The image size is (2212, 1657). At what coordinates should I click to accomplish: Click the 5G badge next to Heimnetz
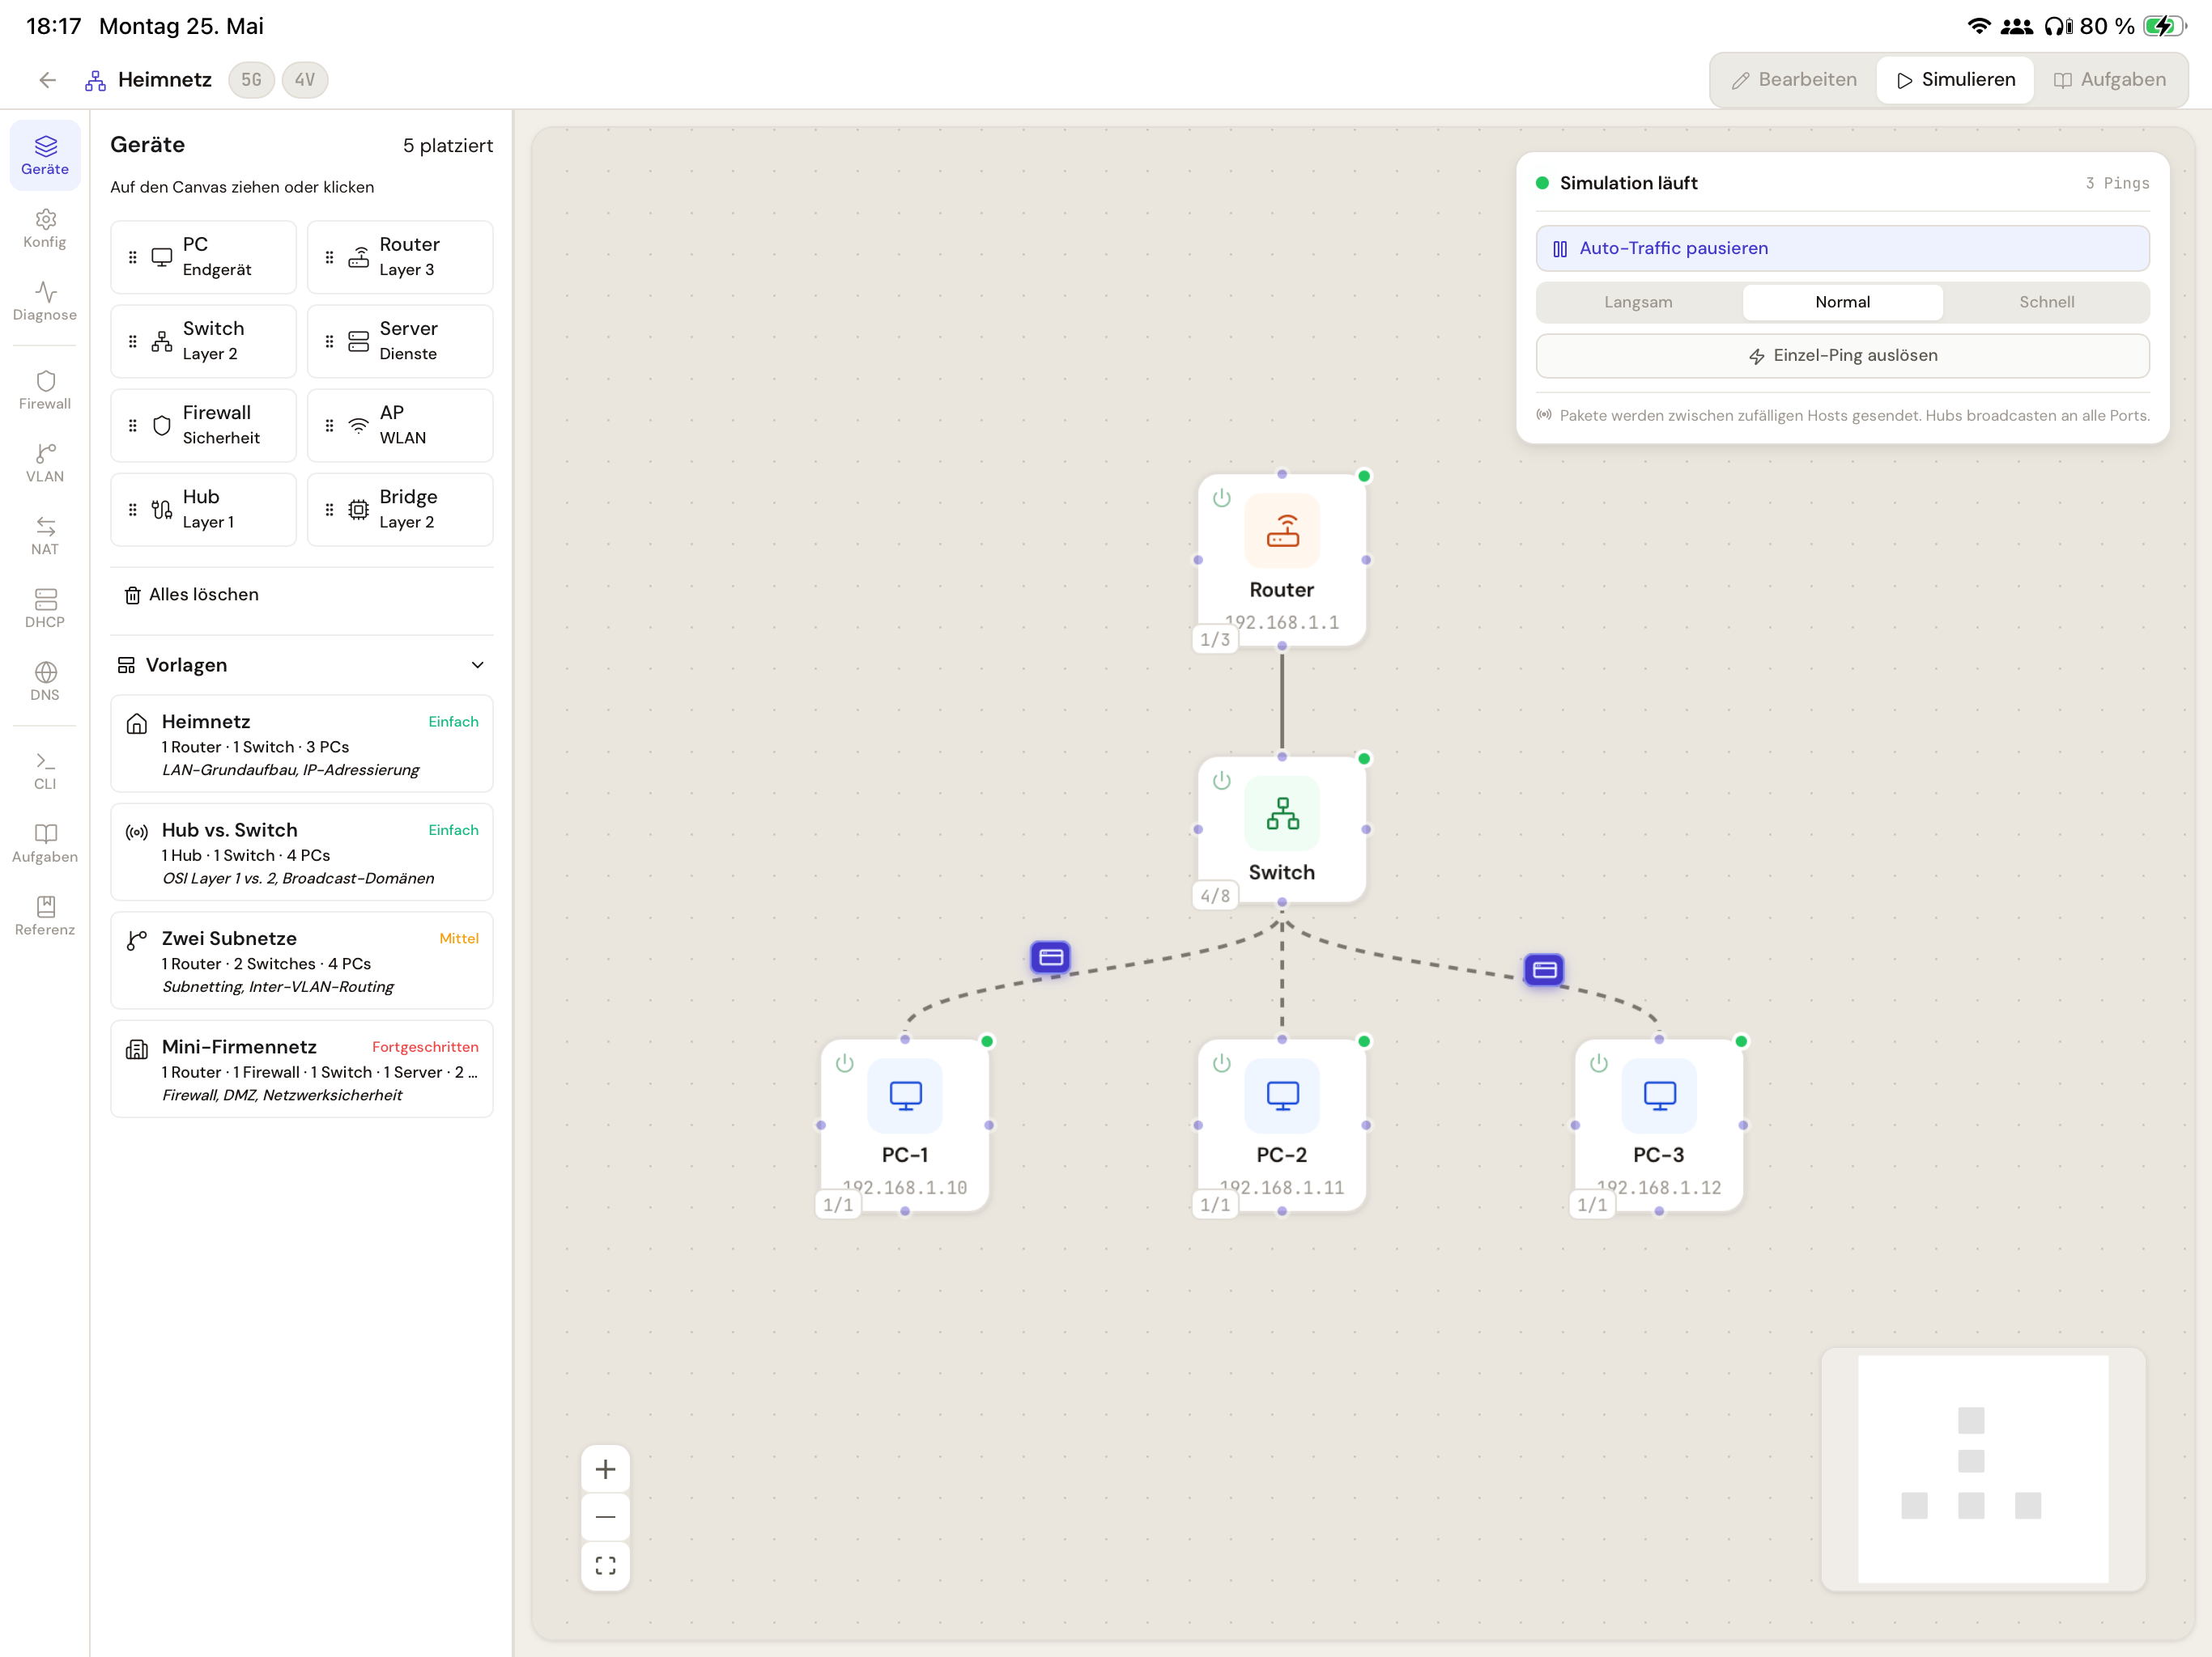tap(251, 80)
